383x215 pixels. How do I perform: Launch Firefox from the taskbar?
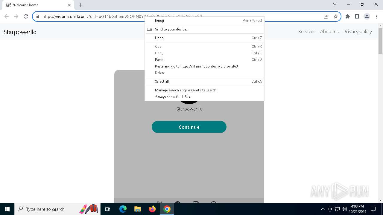click(x=152, y=209)
